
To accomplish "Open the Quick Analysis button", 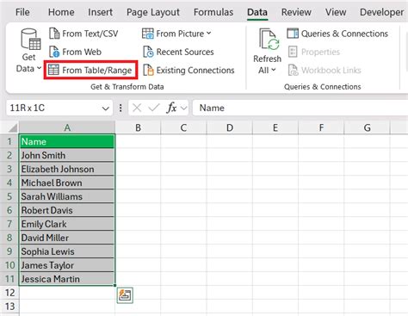I will tap(125, 295).
